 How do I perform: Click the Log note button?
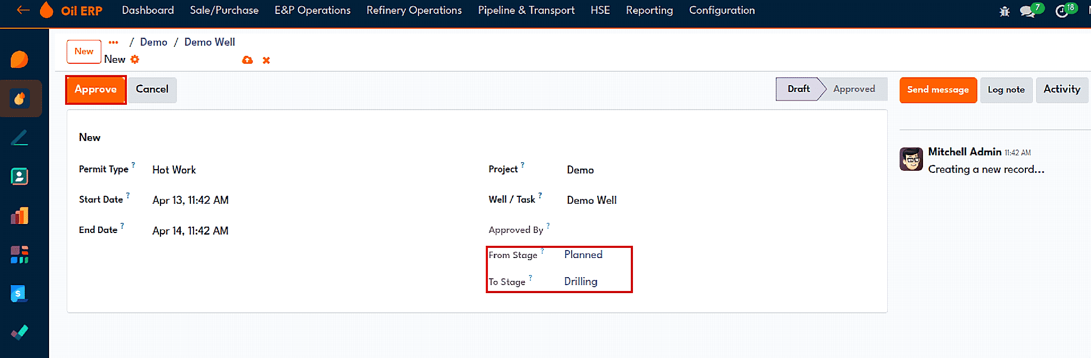point(1006,90)
